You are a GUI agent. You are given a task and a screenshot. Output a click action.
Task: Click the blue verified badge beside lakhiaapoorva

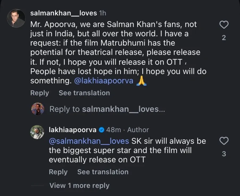[x=101, y=130]
